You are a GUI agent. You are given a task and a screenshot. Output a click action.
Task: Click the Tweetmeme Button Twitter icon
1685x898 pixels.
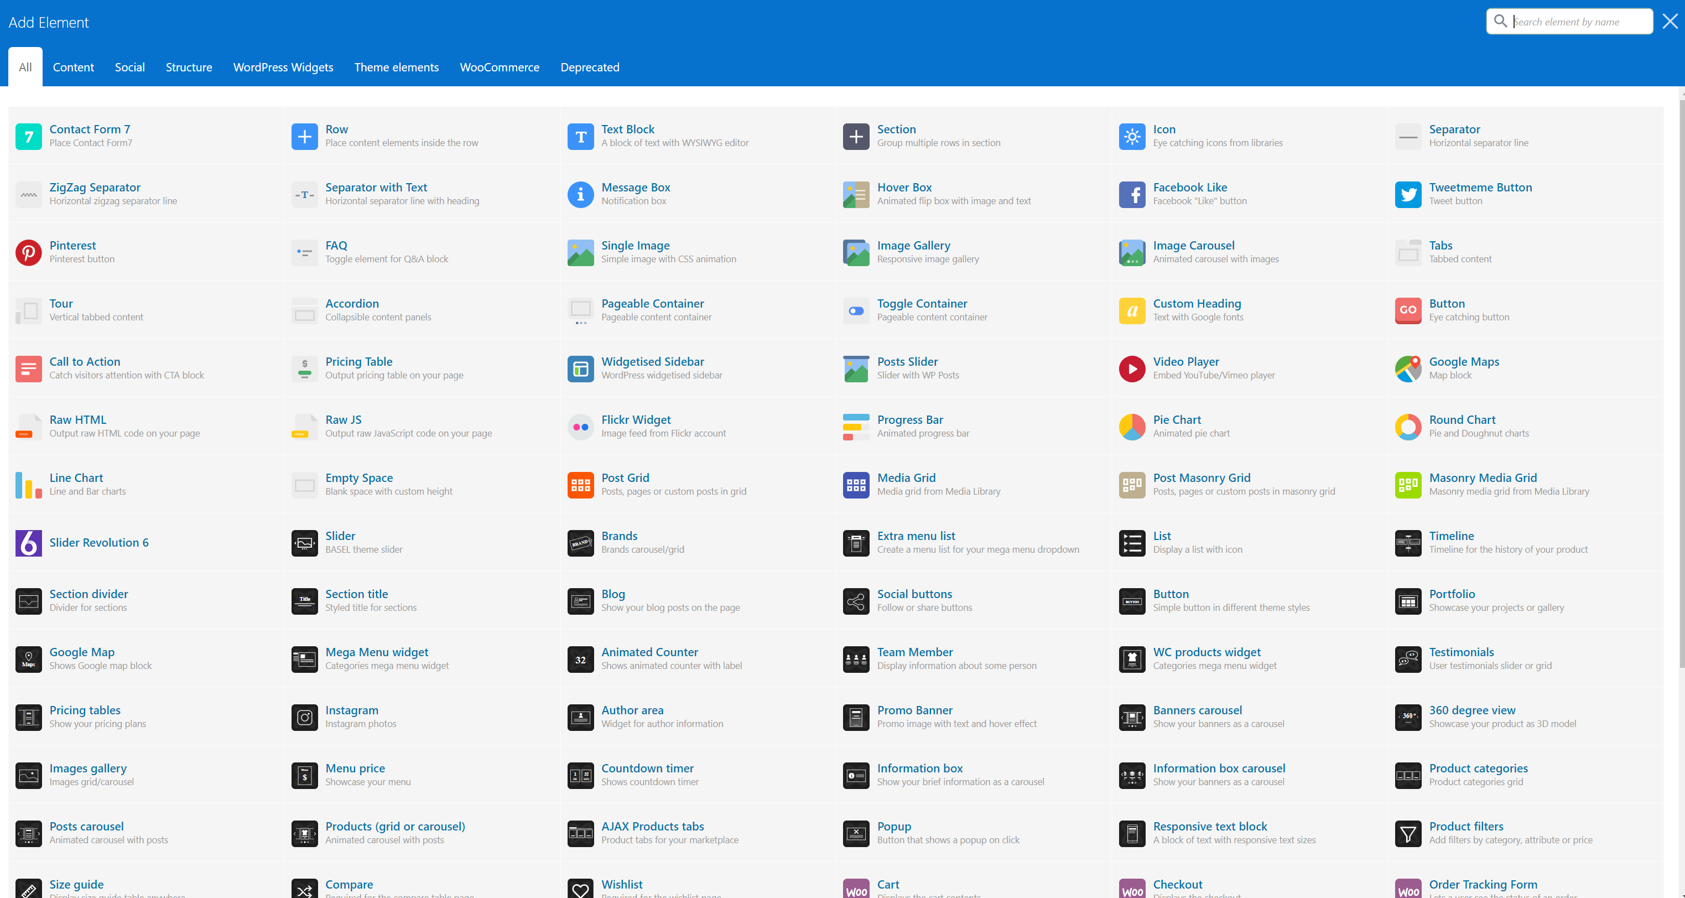pos(1408,194)
